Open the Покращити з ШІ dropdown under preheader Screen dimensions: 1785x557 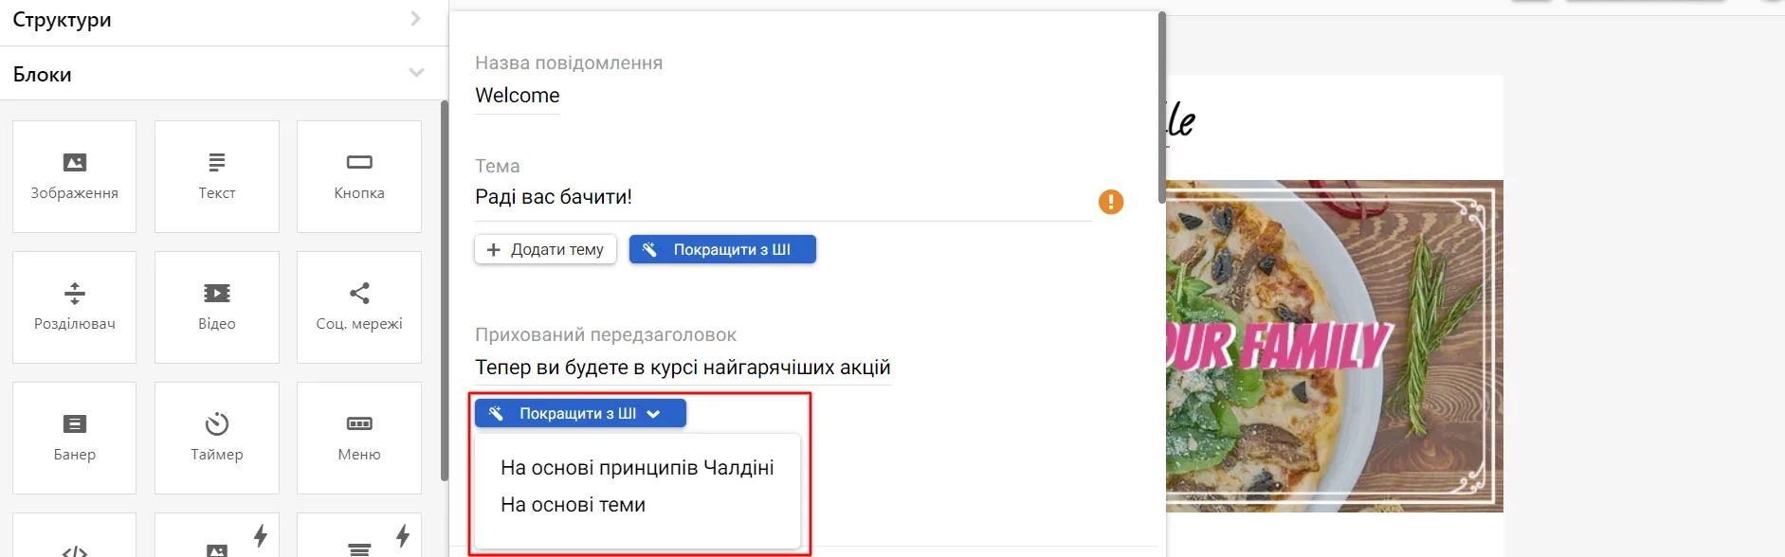580,413
